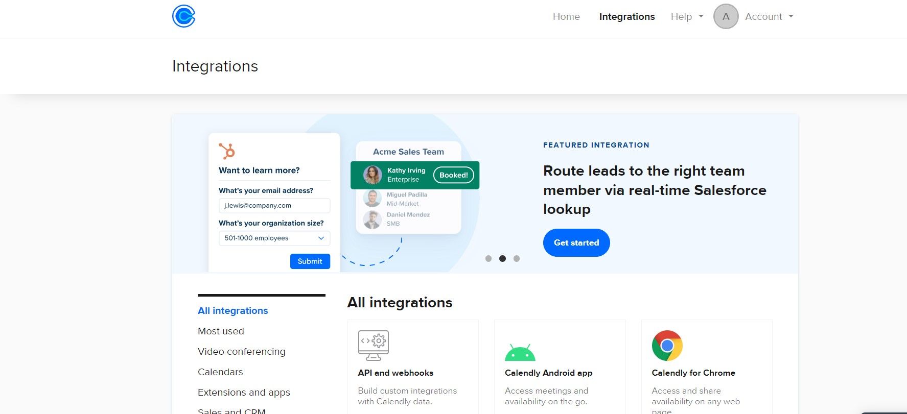Click the Android app robot icon
This screenshot has width=907, height=414.
click(x=520, y=352)
